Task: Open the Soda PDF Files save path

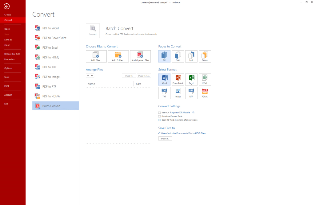Action: tap(182, 133)
